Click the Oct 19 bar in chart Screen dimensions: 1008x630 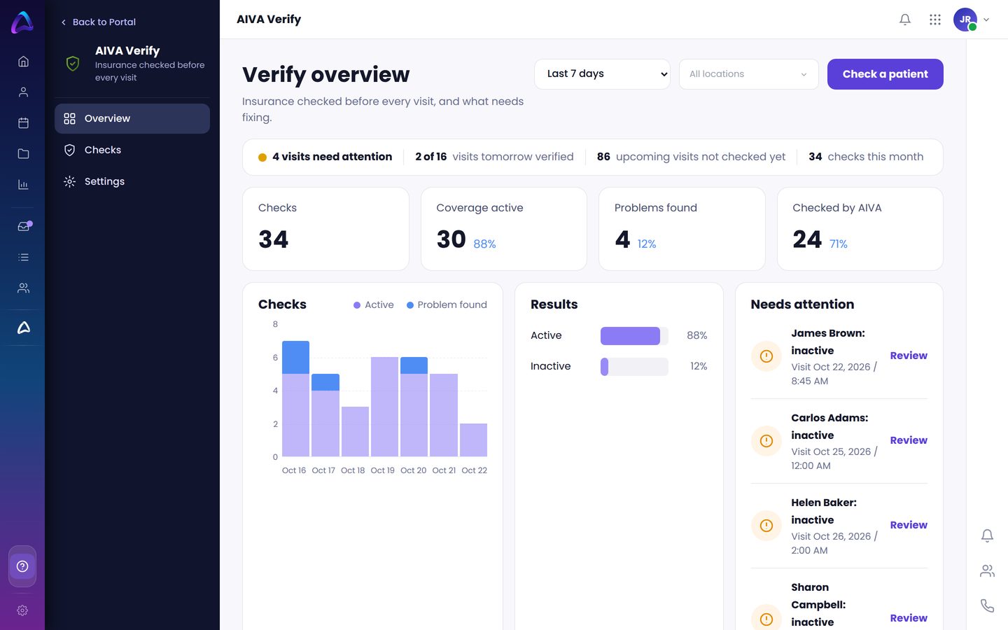[x=384, y=407]
